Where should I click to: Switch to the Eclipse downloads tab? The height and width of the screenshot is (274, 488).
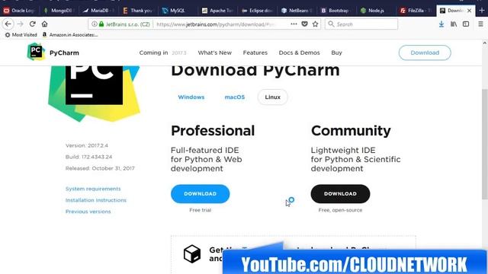(x=257, y=11)
